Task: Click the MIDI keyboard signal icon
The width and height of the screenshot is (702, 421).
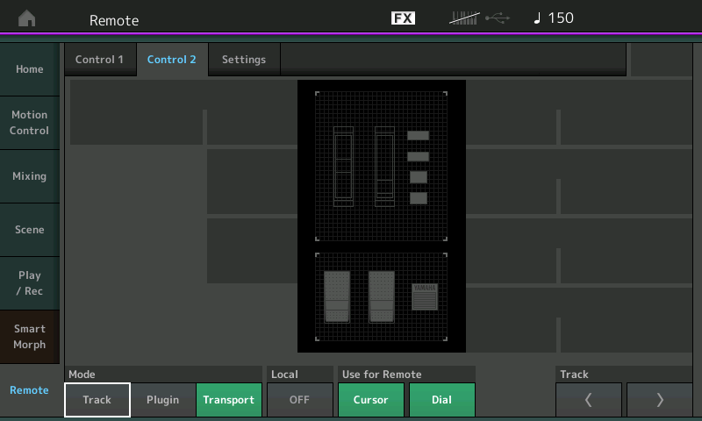Action: pos(464,18)
